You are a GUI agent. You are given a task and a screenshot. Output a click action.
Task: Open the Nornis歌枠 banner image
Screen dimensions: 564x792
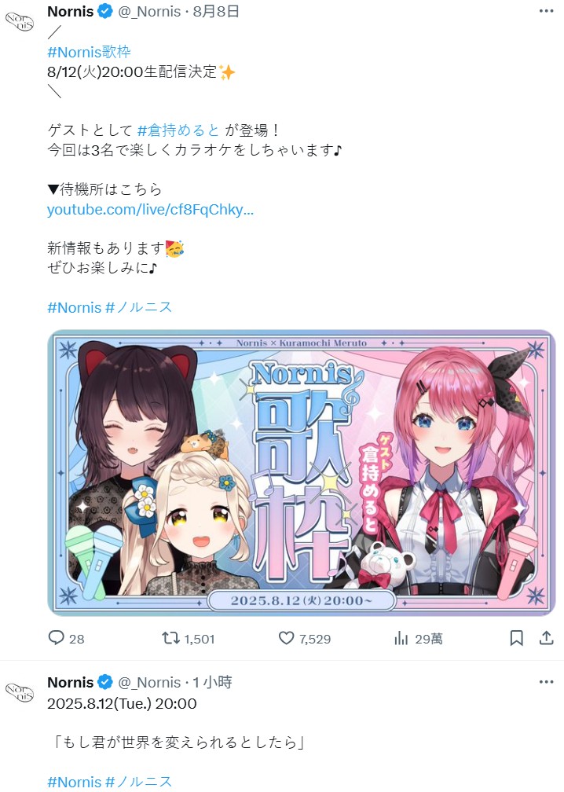click(302, 473)
